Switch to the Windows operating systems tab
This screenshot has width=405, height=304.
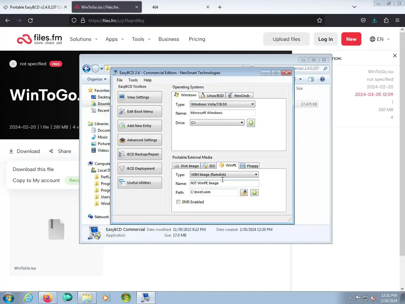click(185, 95)
